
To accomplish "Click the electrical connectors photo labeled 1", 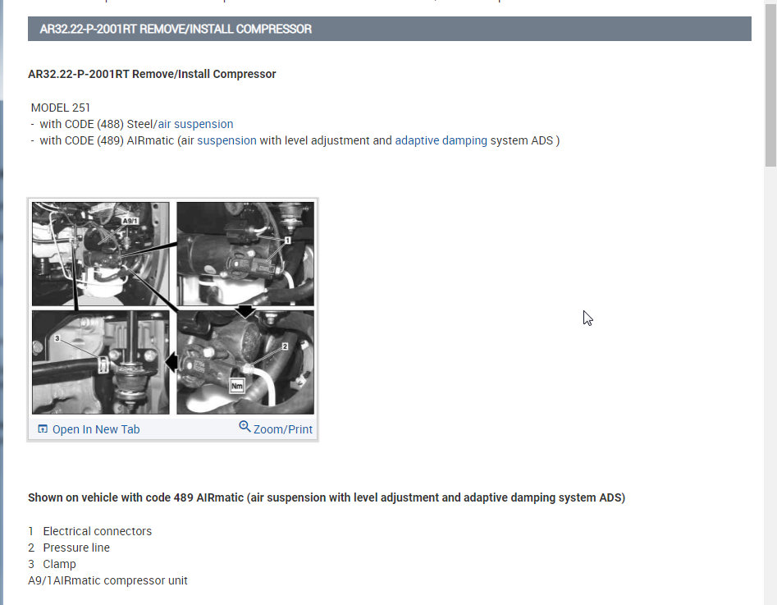I will tap(245, 254).
